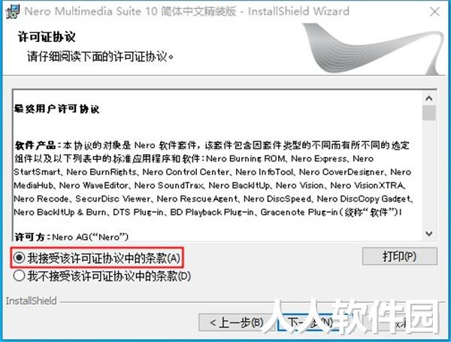This screenshot has height=342, width=451.
Task: Continue with the 下一步(N) button
Action: (310, 322)
